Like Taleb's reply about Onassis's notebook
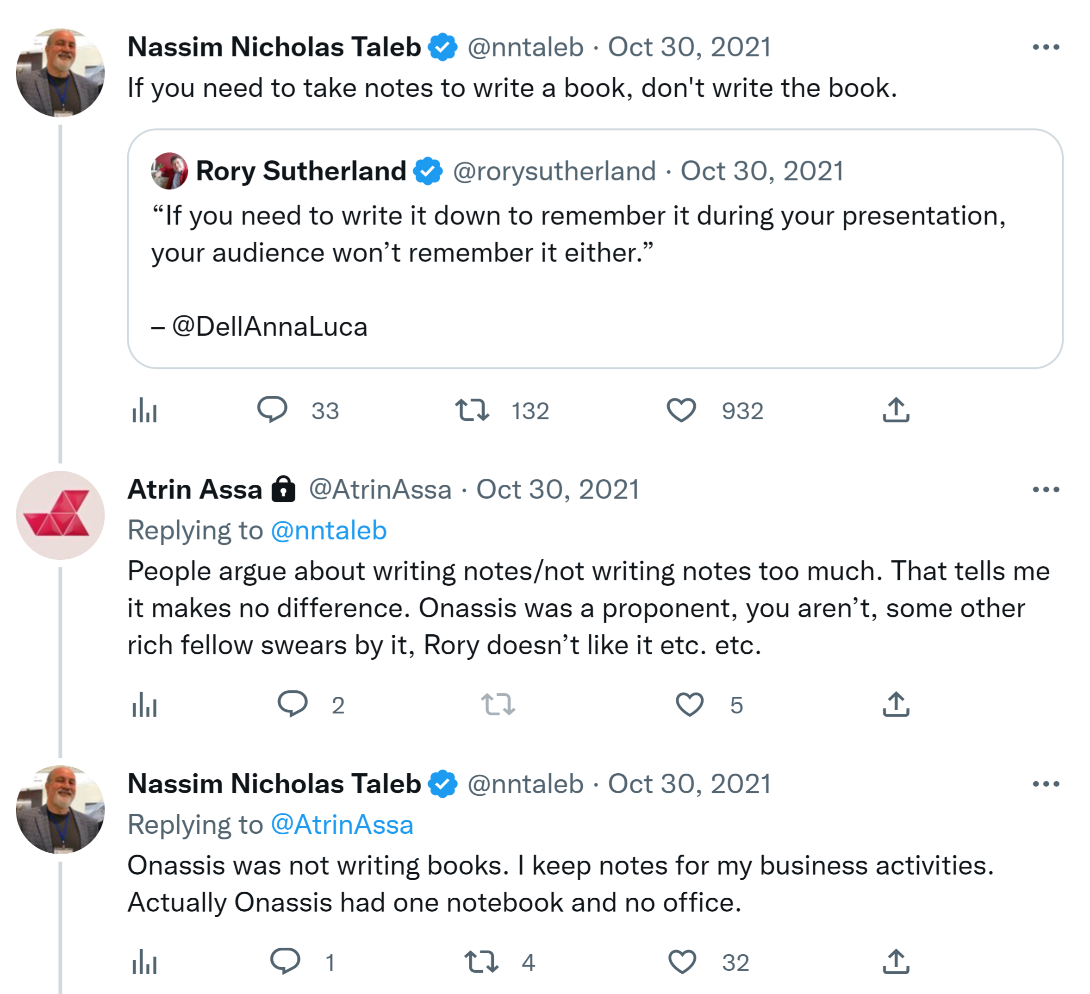The image size is (1090, 994). coord(682,962)
